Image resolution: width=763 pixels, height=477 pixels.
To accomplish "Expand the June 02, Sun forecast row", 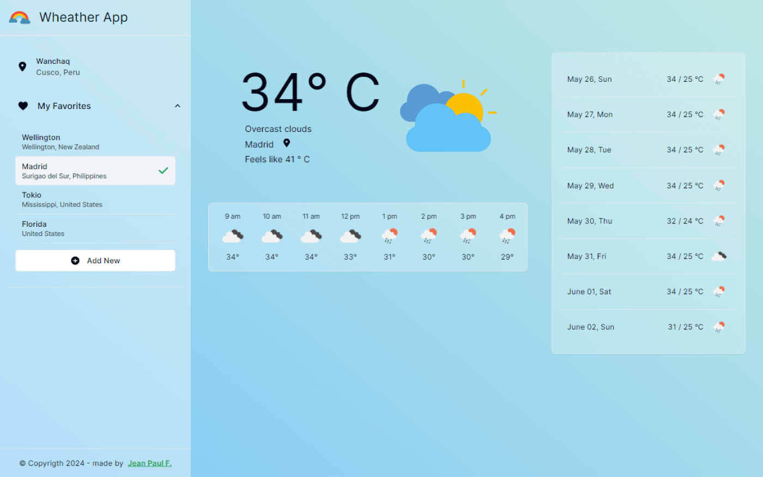I will pos(648,327).
